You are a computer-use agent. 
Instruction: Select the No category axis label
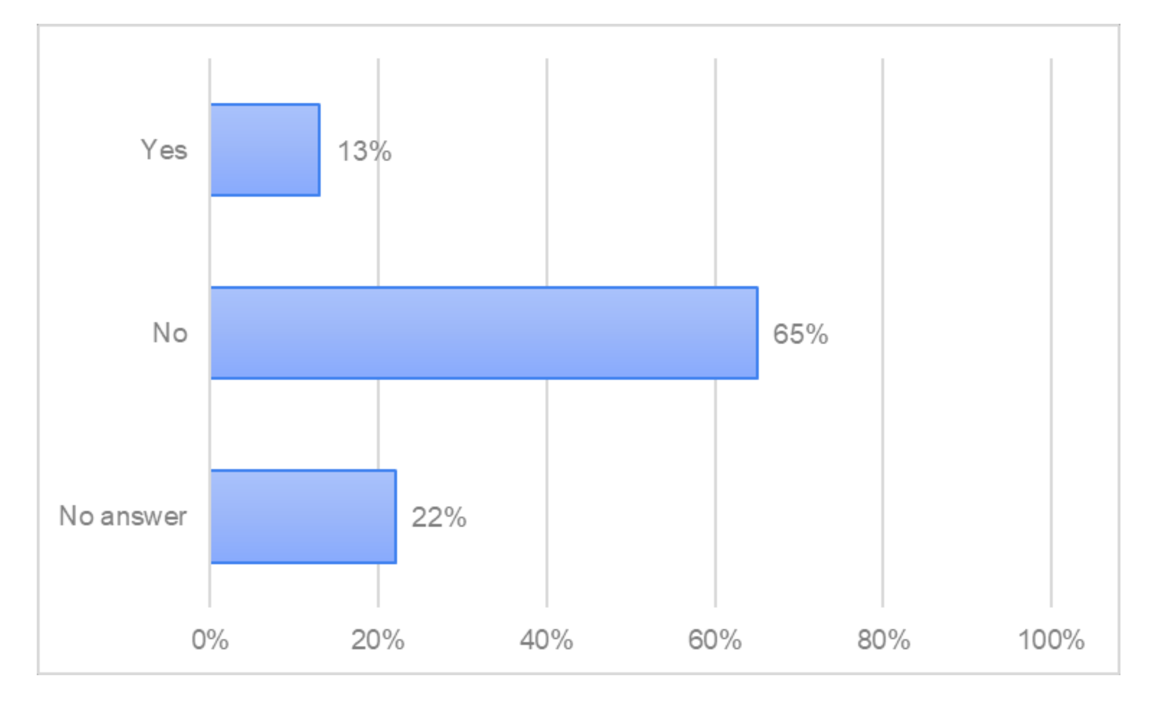(170, 333)
